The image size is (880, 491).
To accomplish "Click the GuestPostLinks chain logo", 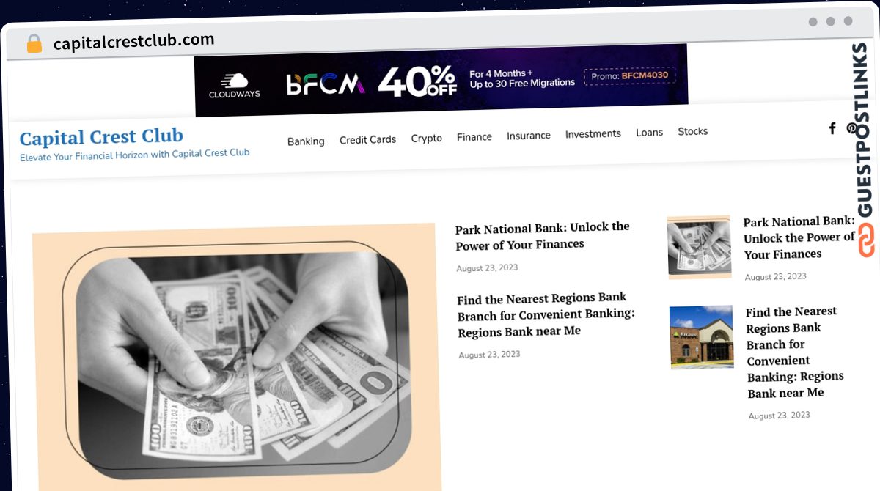I will [868, 240].
